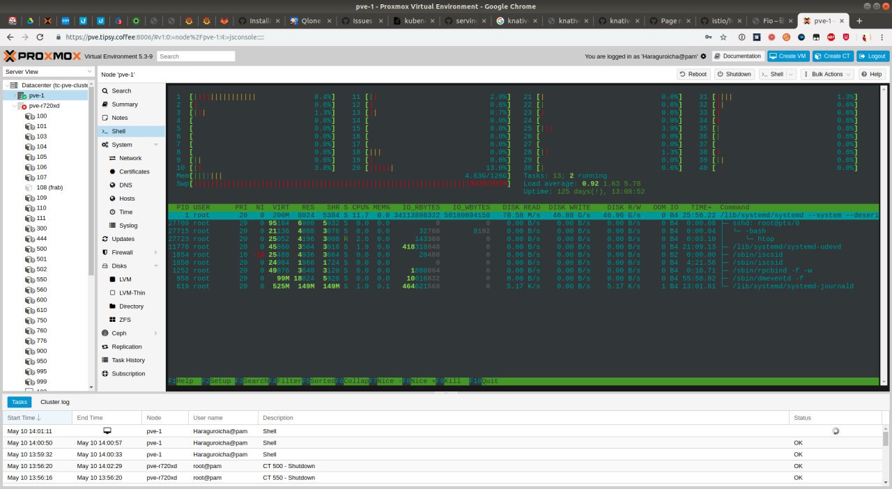This screenshot has height=489, width=892.
Task: Open the Shell button dropdown arrow
Action: tap(791, 74)
